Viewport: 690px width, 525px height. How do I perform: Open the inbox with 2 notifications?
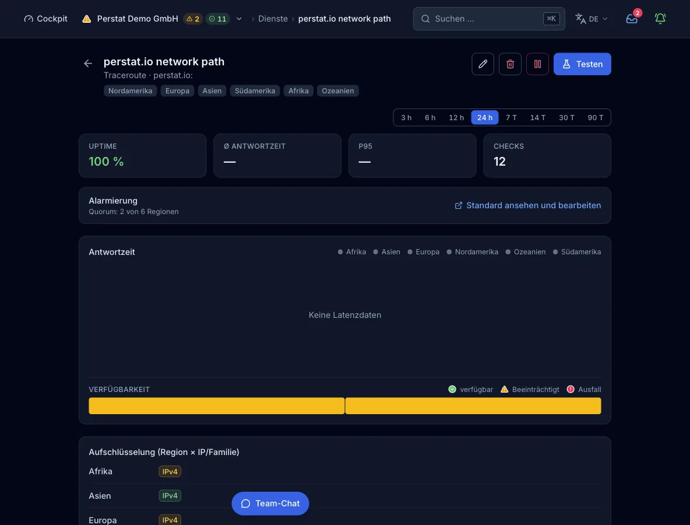(x=632, y=19)
